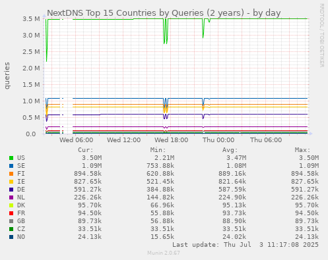
Task: Click the GB average value 88.90k
Action: pos(234,221)
